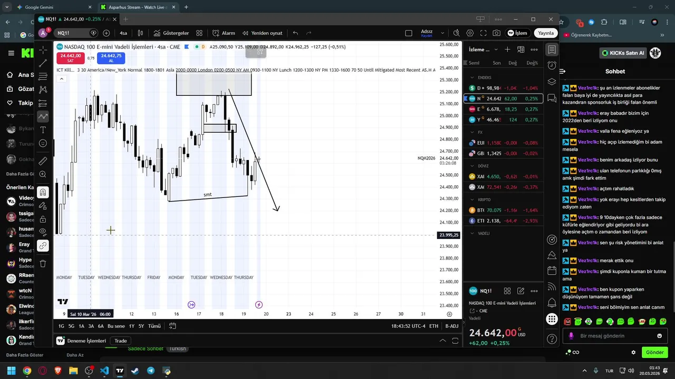Open the alerts clock sidebar icon
This screenshot has width=675, height=379.
[552, 65]
